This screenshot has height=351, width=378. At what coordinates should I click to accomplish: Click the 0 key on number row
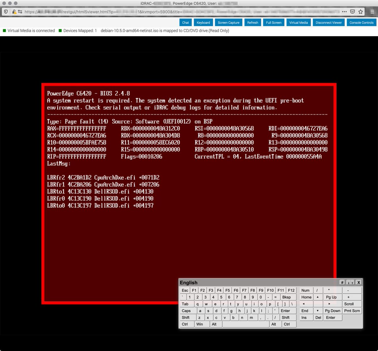[261, 297]
